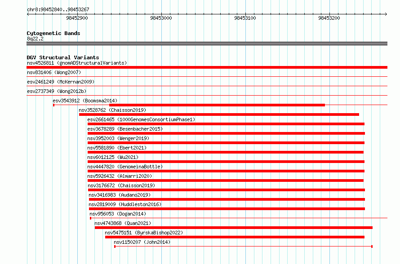400x264 pixels.
Task: Click the red bar under nsv5475151
Action: click(235, 237)
